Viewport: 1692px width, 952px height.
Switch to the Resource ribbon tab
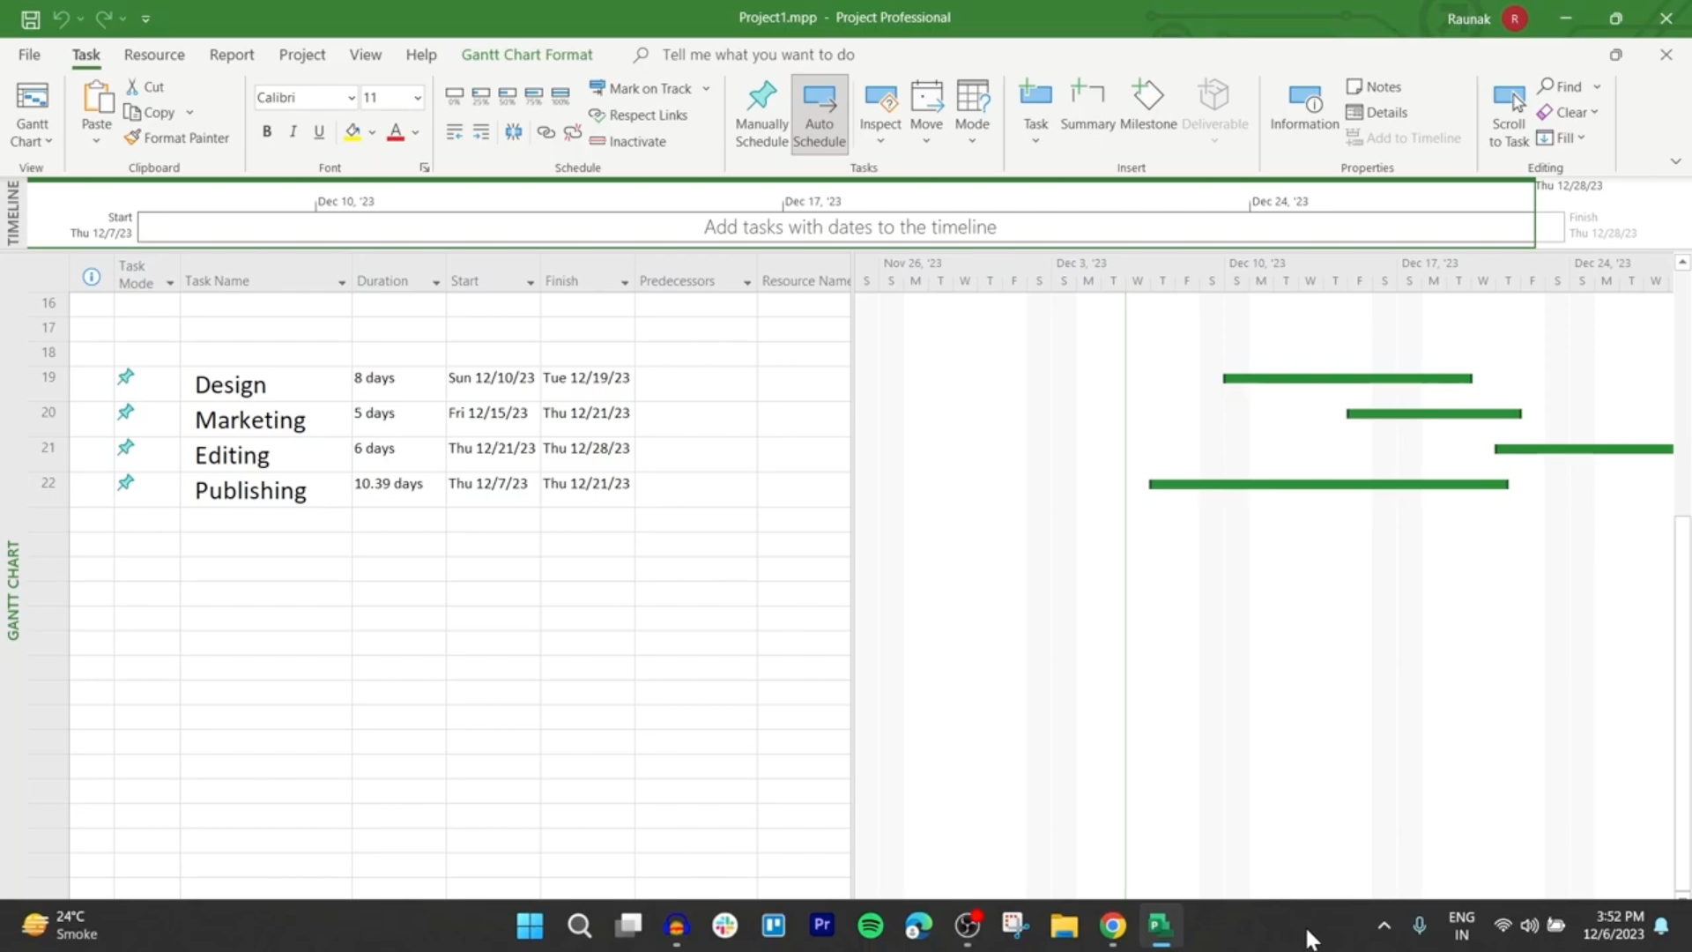point(154,55)
